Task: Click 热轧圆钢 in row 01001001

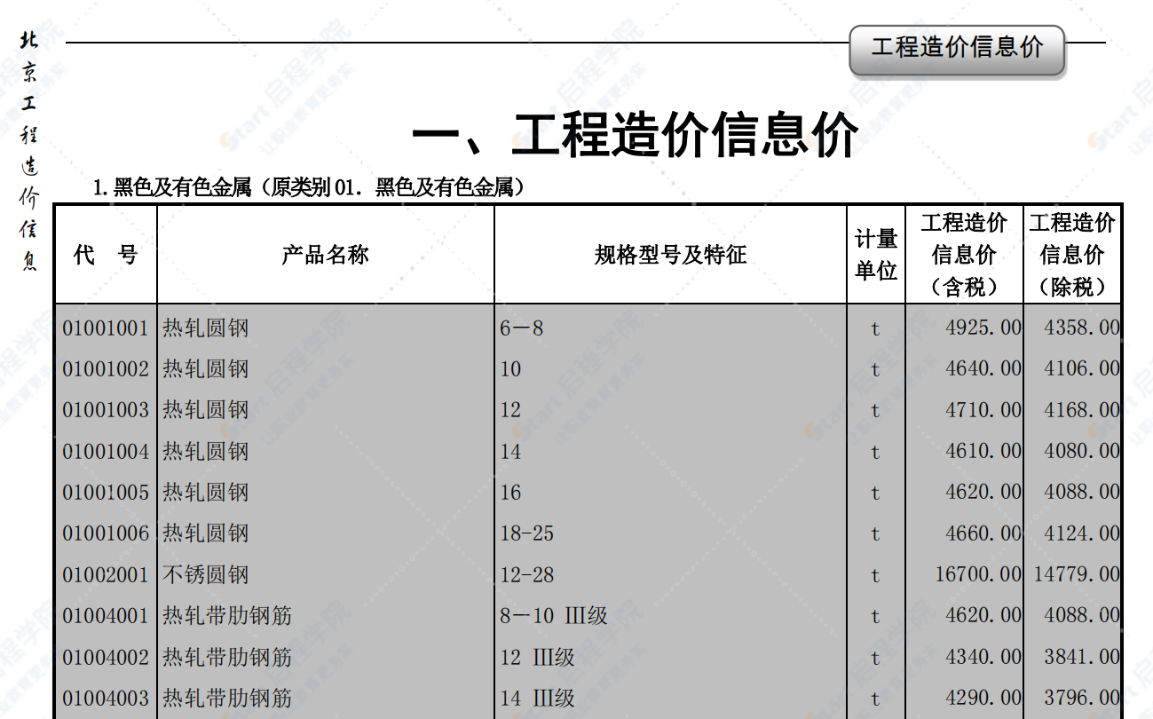Action: 205,328
